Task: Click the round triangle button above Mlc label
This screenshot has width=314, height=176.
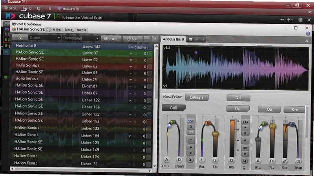Action: (285, 161)
